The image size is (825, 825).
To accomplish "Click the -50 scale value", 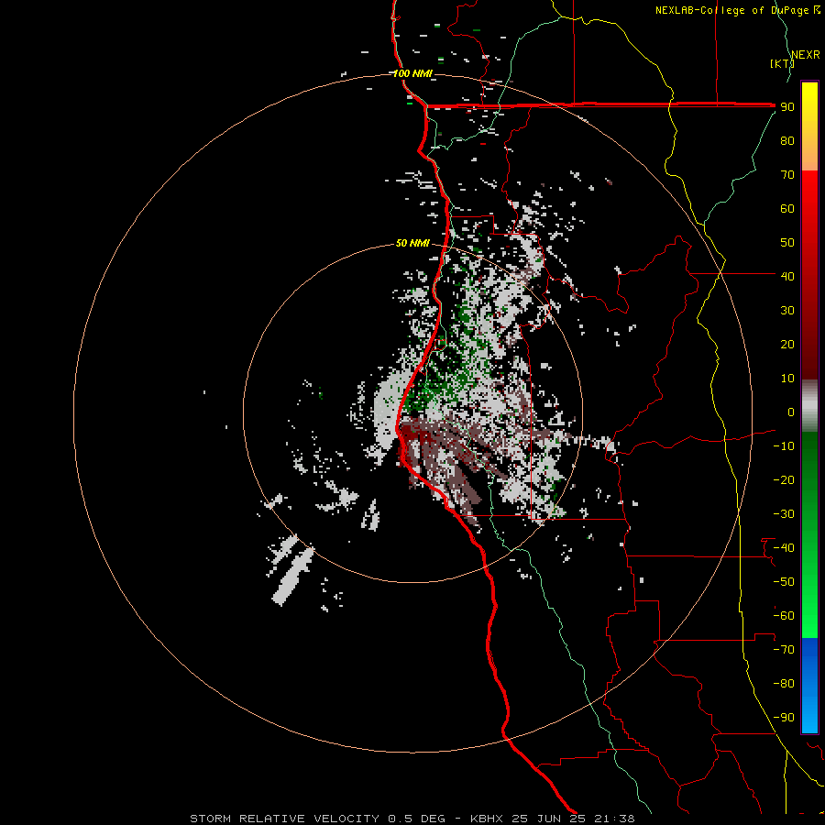I will coord(784,582).
